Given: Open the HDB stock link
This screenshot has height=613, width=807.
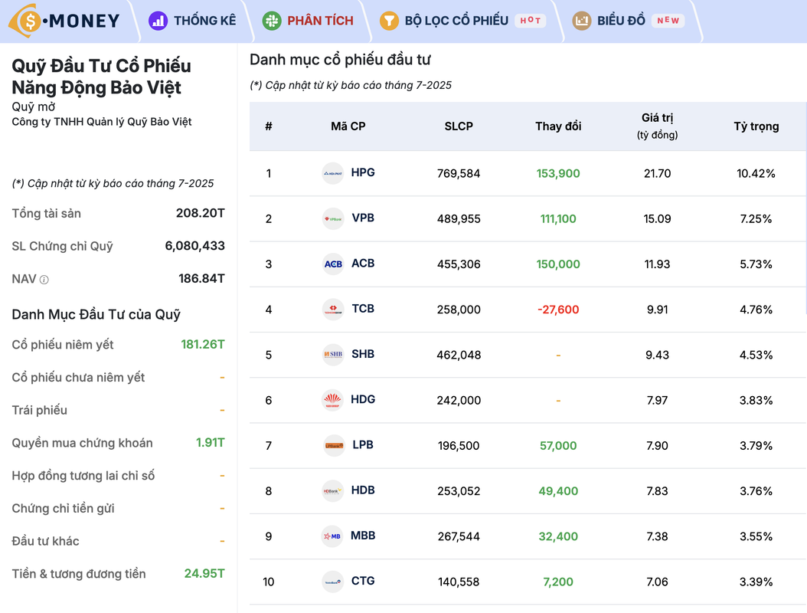Looking at the screenshot, I should click(363, 490).
